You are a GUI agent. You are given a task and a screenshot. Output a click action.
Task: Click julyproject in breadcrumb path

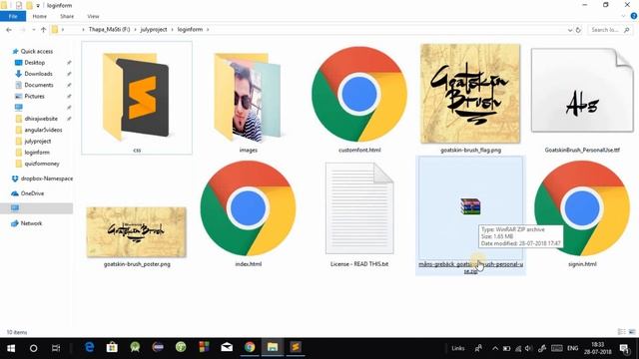click(154, 30)
